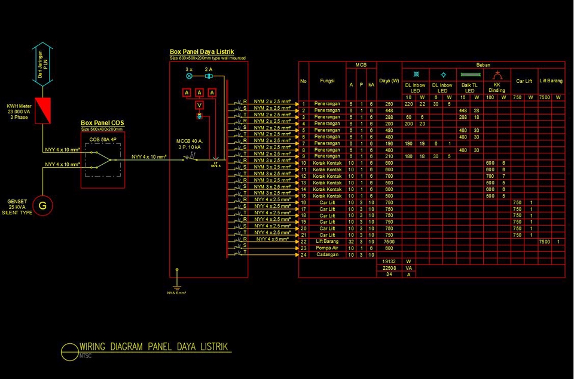
Task: Click the circle marker beside the drawing title
Action: point(69,352)
